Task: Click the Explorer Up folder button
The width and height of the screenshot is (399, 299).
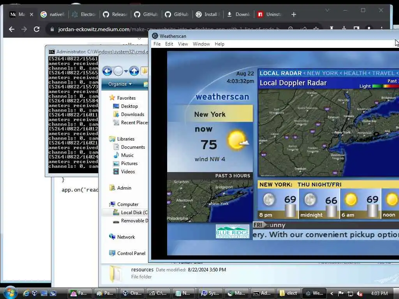Action: coord(134,71)
